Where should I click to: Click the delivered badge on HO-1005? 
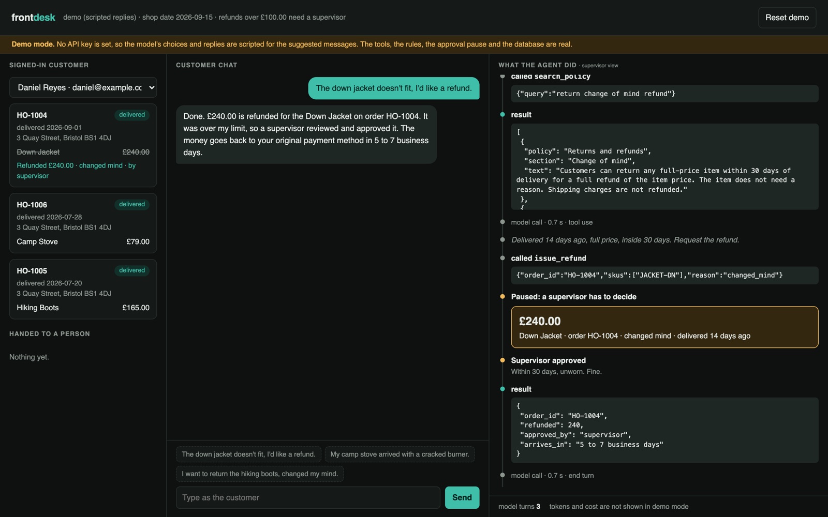click(x=132, y=270)
